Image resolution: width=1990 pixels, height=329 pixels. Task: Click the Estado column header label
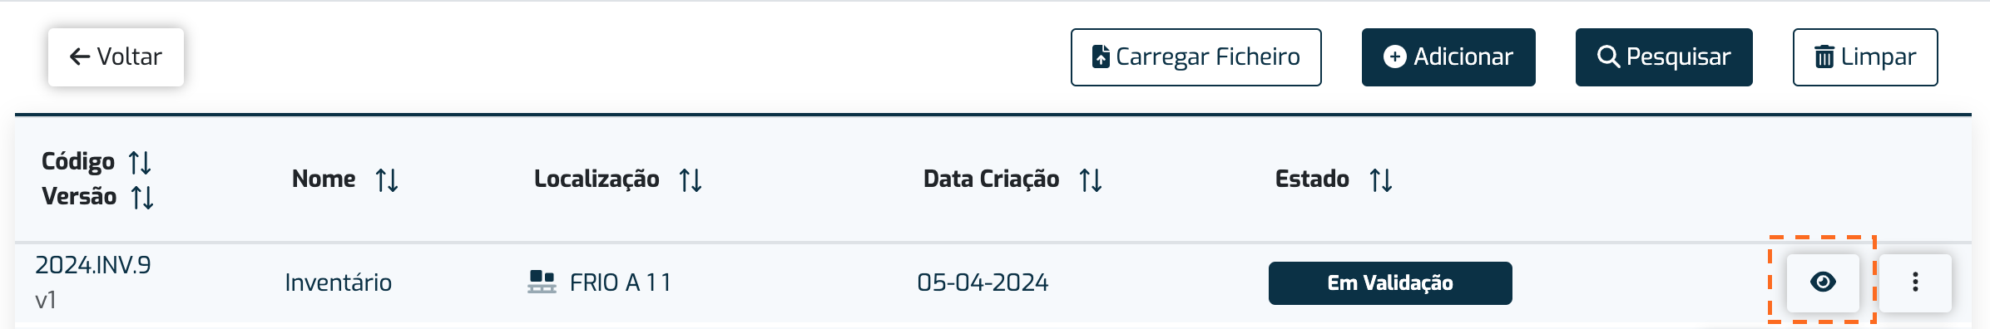(1312, 179)
